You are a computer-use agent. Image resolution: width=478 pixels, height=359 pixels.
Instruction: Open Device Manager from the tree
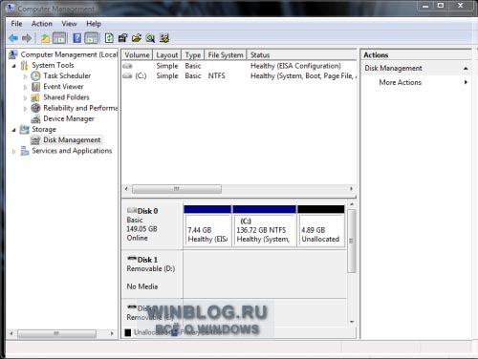coord(69,118)
